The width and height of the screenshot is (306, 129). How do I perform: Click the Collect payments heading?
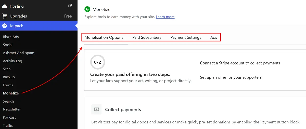tap(123, 110)
